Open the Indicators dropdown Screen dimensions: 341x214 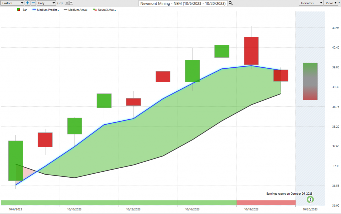pyautogui.click(x=311, y=3)
